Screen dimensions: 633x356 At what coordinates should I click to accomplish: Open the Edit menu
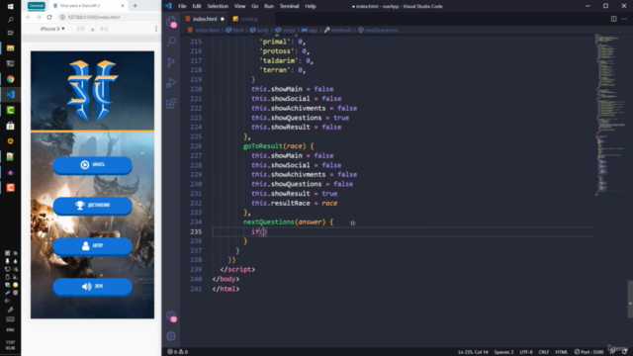(x=197, y=6)
